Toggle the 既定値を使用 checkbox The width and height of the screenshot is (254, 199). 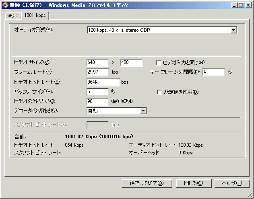[159, 92]
